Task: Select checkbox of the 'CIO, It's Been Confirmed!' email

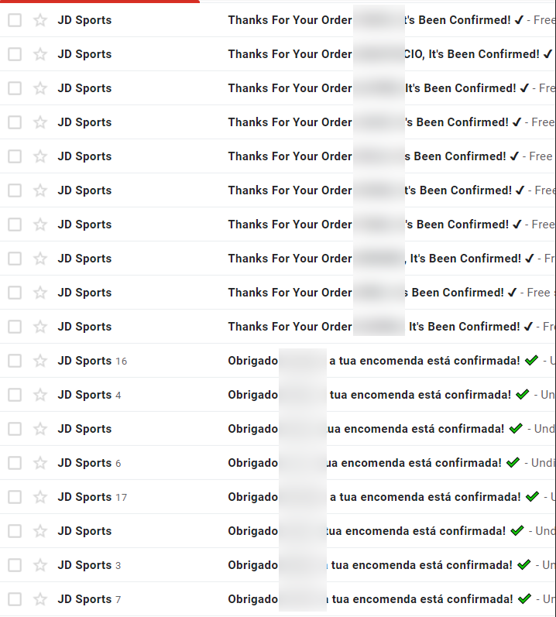Action: (x=15, y=54)
